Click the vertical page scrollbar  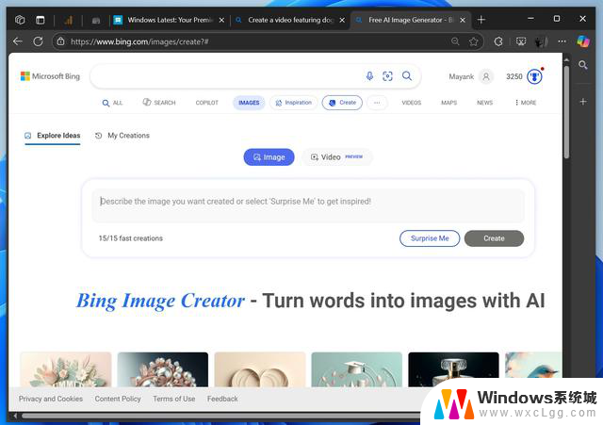tap(566, 111)
